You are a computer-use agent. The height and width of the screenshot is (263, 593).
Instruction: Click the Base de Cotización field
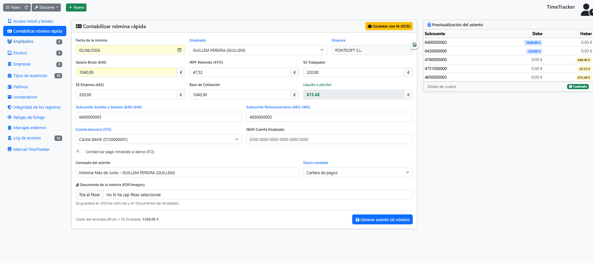[x=240, y=95]
